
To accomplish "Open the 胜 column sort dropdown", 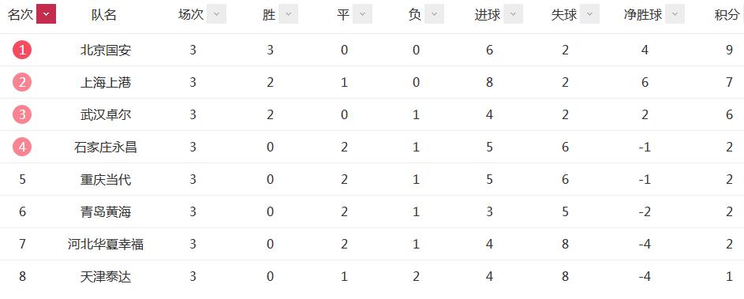I will pyautogui.click(x=288, y=14).
